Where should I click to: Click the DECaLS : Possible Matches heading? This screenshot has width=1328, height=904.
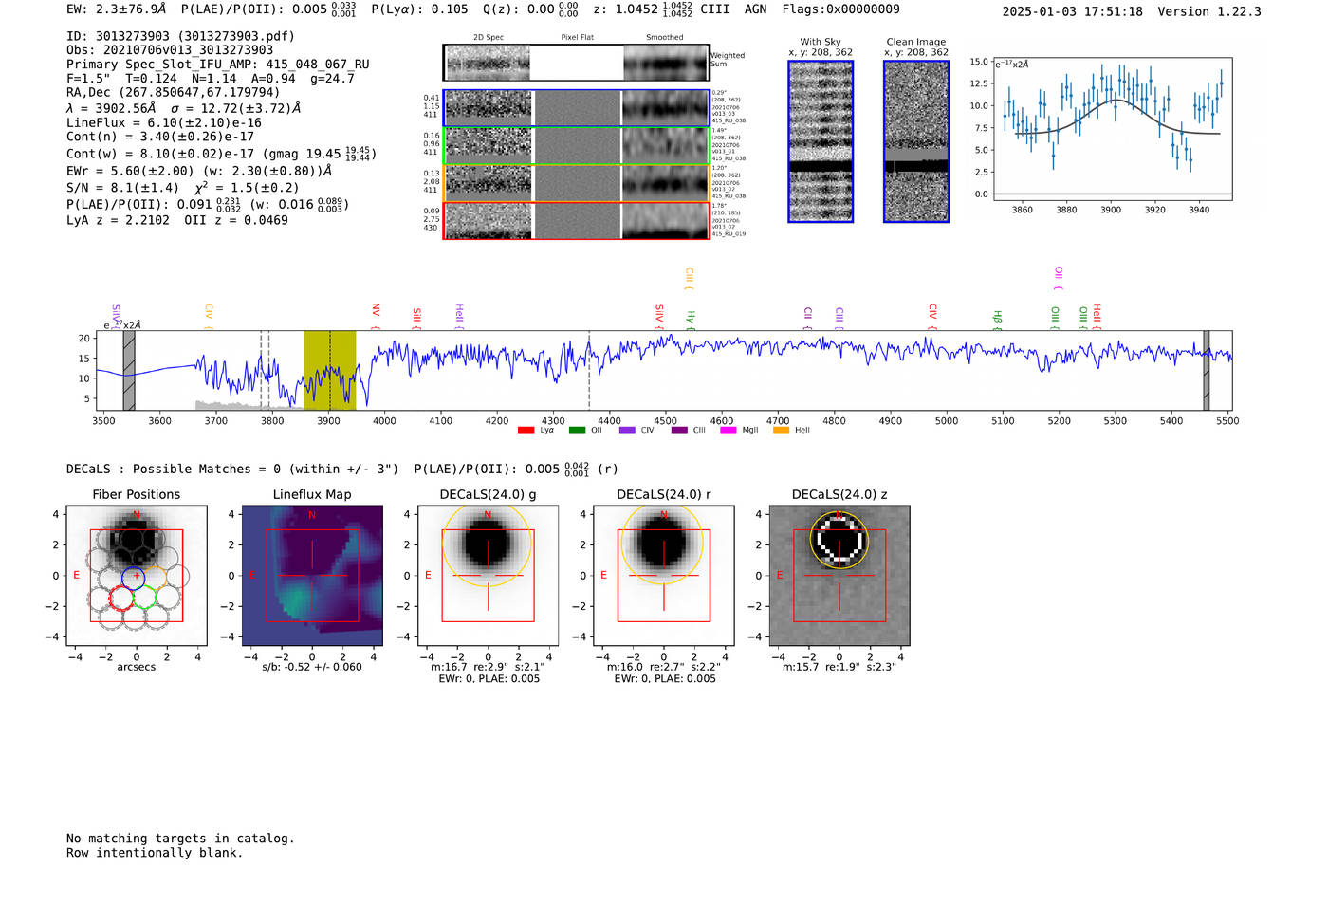click(232, 469)
